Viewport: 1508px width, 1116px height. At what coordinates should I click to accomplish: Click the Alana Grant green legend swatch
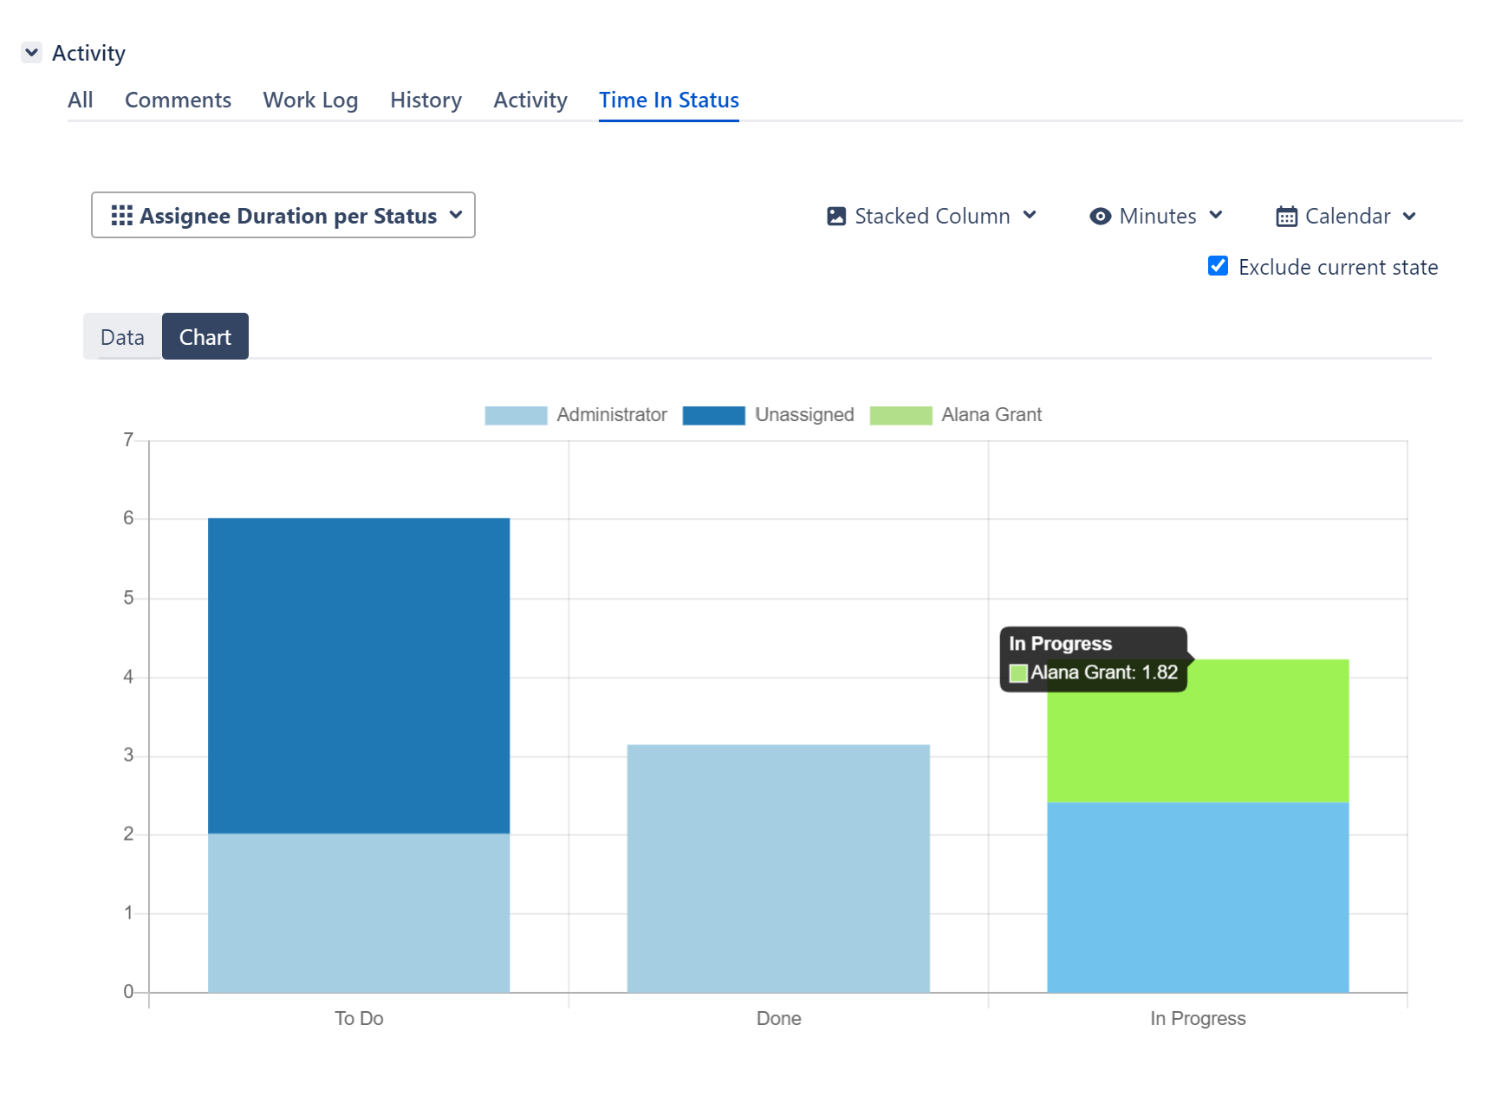pyautogui.click(x=900, y=416)
